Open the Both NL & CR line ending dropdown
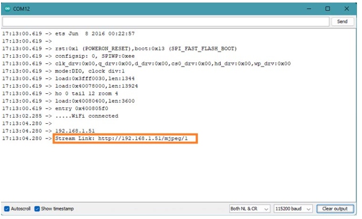The image size is (362, 219). pyautogui.click(x=250, y=209)
